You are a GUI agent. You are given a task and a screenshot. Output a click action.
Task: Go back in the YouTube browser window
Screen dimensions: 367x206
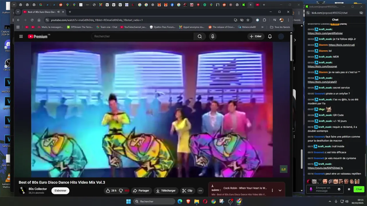pos(18,20)
